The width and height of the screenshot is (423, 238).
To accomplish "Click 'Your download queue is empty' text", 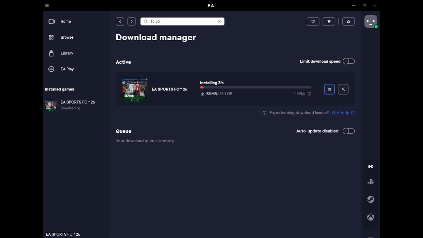I will 145,141.
